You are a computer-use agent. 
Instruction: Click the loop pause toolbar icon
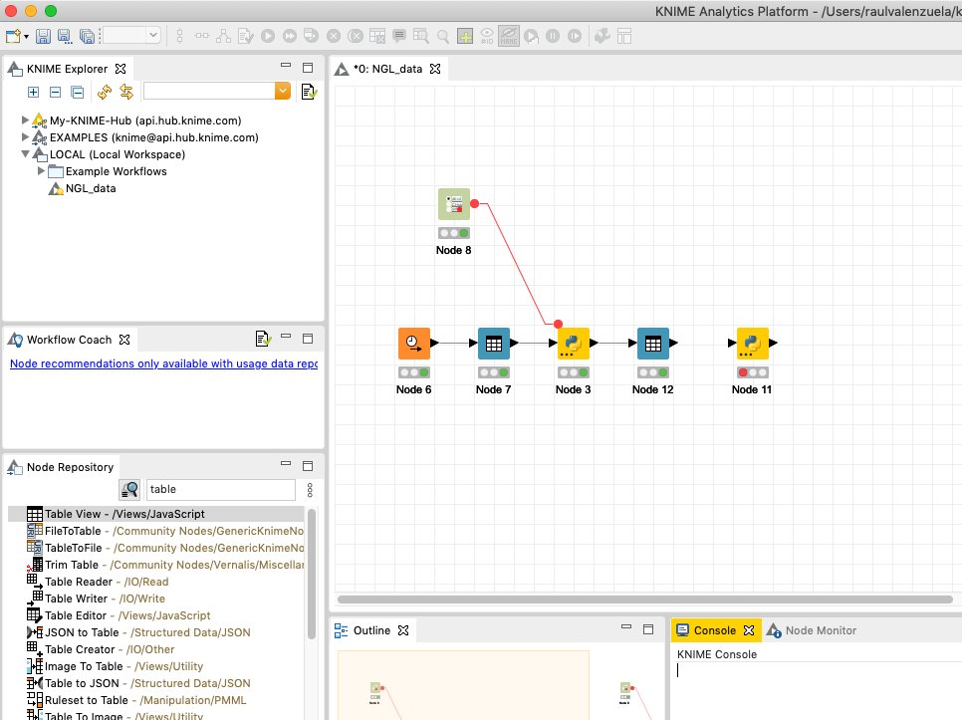tap(553, 36)
